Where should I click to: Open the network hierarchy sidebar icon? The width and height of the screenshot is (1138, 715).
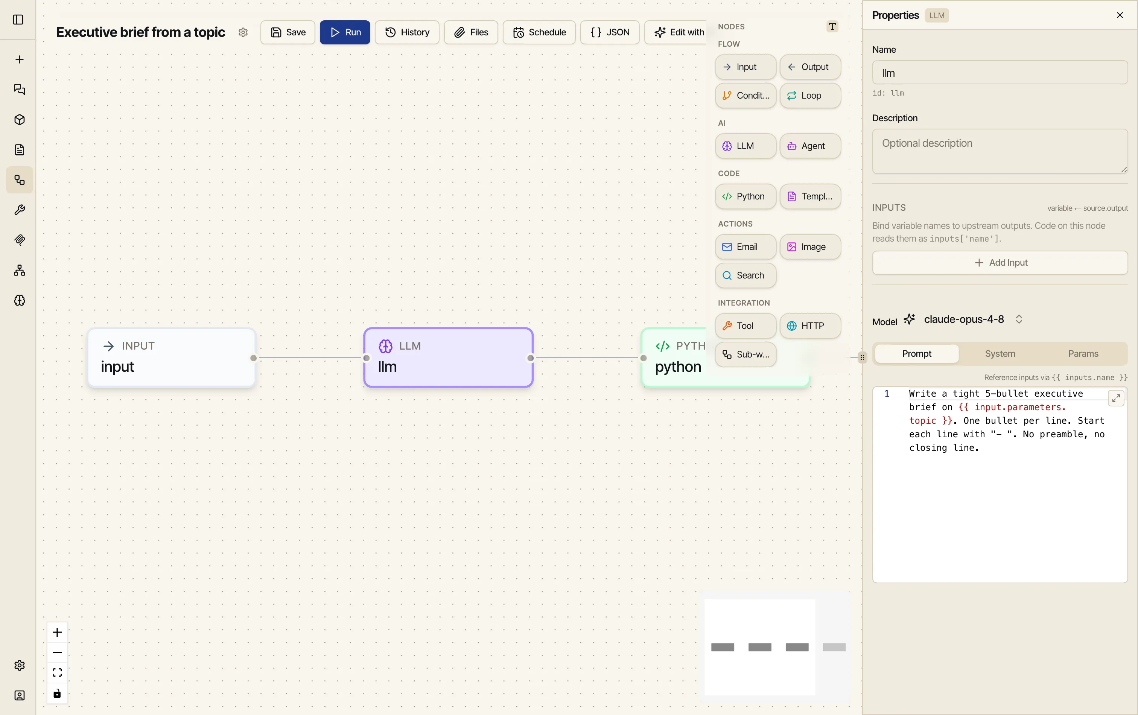[19, 270]
